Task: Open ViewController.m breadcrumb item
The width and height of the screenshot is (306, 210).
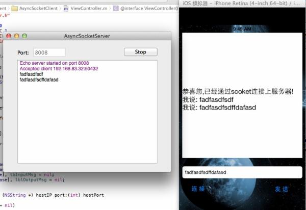Action: click(89, 9)
